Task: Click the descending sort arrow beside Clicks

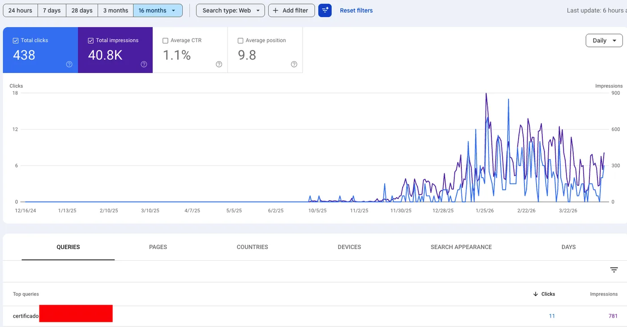Action: click(x=536, y=294)
